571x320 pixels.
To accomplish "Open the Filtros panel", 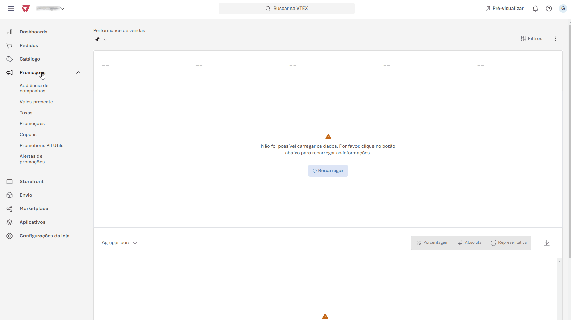I will [x=531, y=39].
